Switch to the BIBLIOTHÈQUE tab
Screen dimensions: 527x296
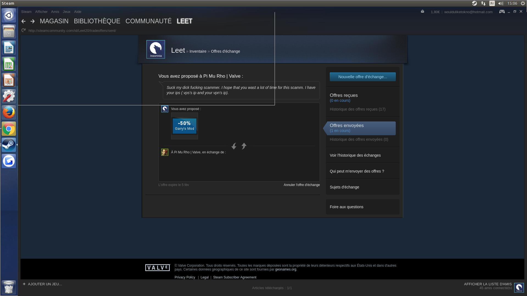point(97,21)
